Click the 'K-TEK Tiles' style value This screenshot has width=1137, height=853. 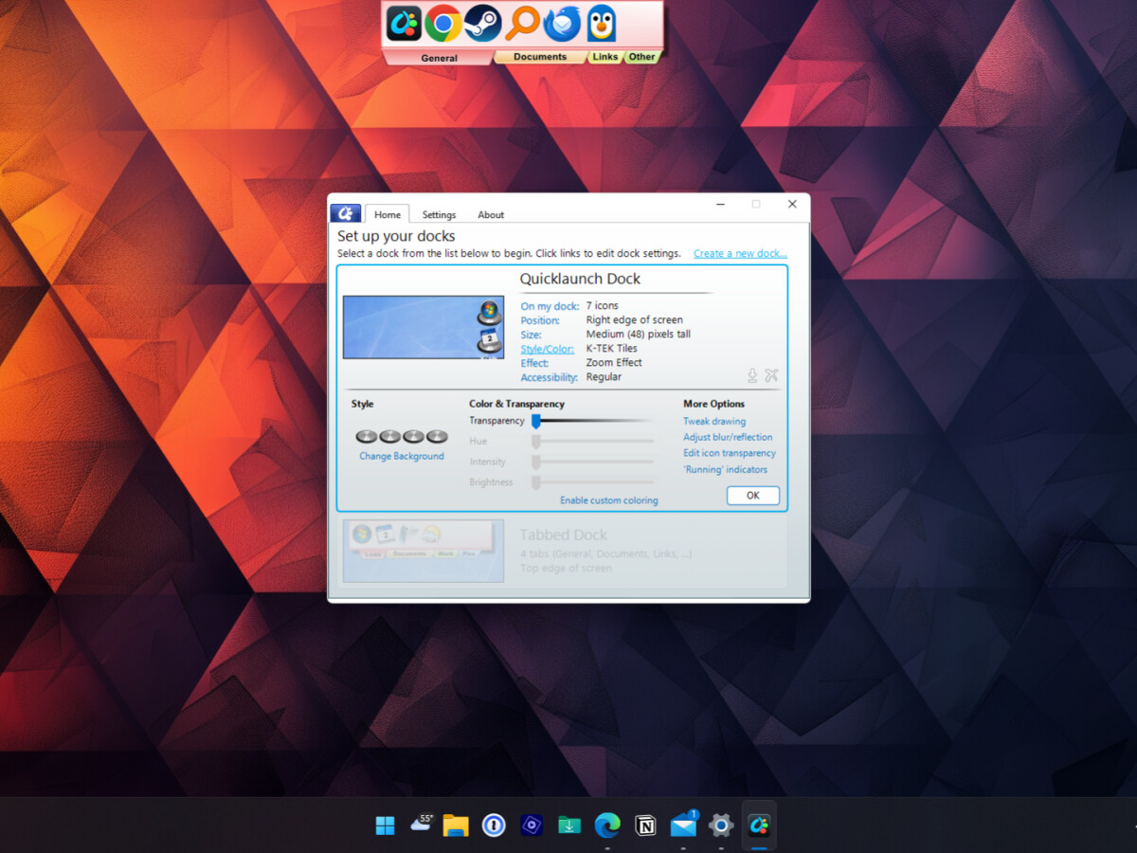coord(612,349)
